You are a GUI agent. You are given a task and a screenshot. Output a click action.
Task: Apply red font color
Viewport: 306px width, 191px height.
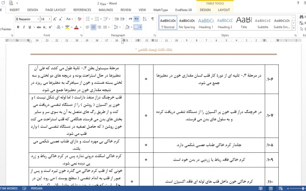tap(76, 27)
